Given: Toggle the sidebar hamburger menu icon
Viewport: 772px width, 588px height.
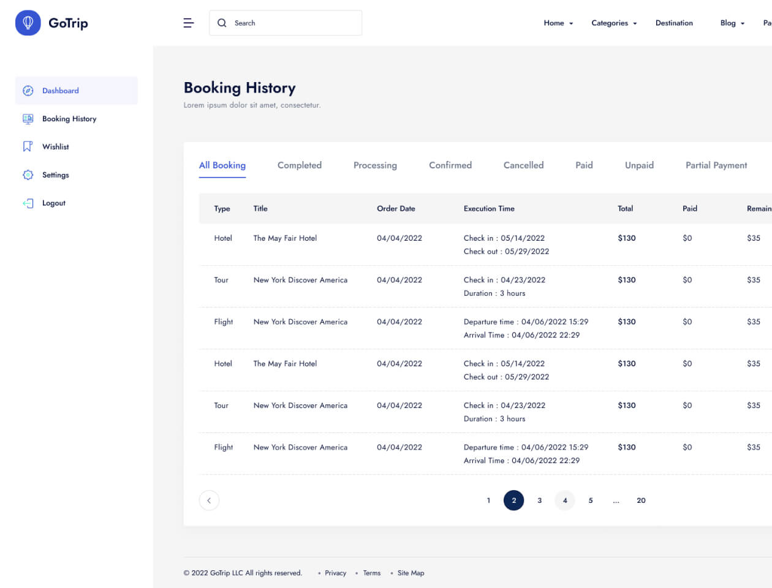Looking at the screenshot, I should tap(189, 23).
